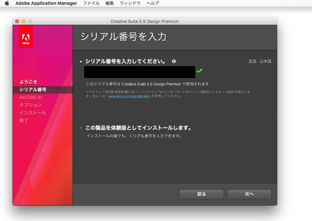Select ADOBE ID step in sidebar
312x221 pixels.
pyautogui.click(x=31, y=97)
